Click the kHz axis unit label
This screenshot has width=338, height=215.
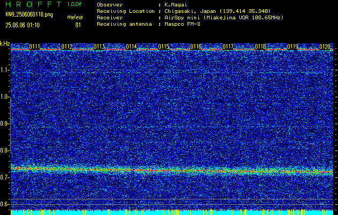click(5, 44)
